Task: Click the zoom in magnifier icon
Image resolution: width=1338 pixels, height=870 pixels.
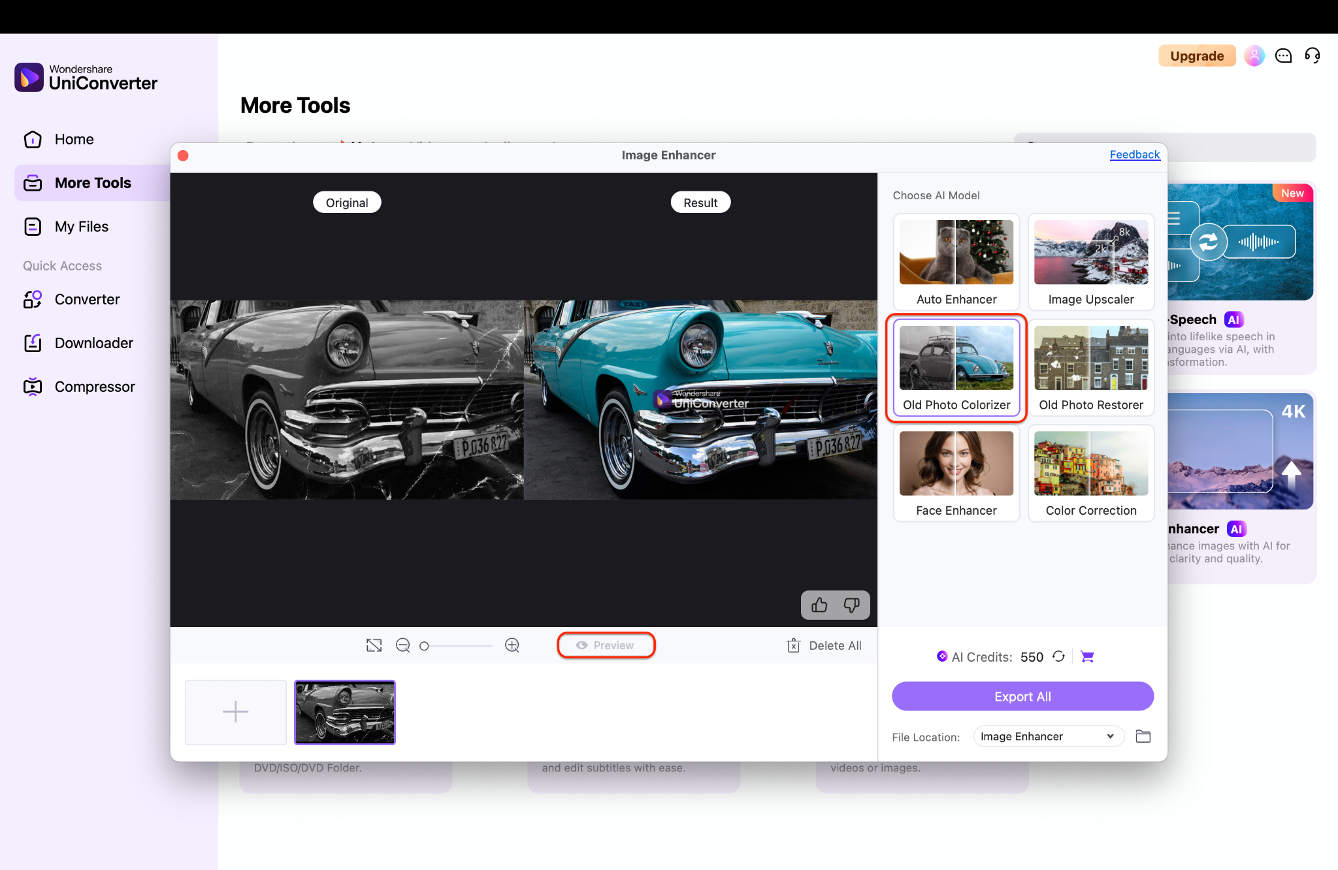Action: coord(512,645)
